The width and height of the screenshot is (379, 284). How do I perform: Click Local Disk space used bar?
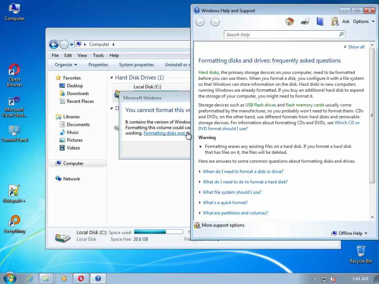tap(158, 232)
